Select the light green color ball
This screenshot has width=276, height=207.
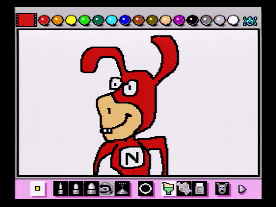pos(85,20)
